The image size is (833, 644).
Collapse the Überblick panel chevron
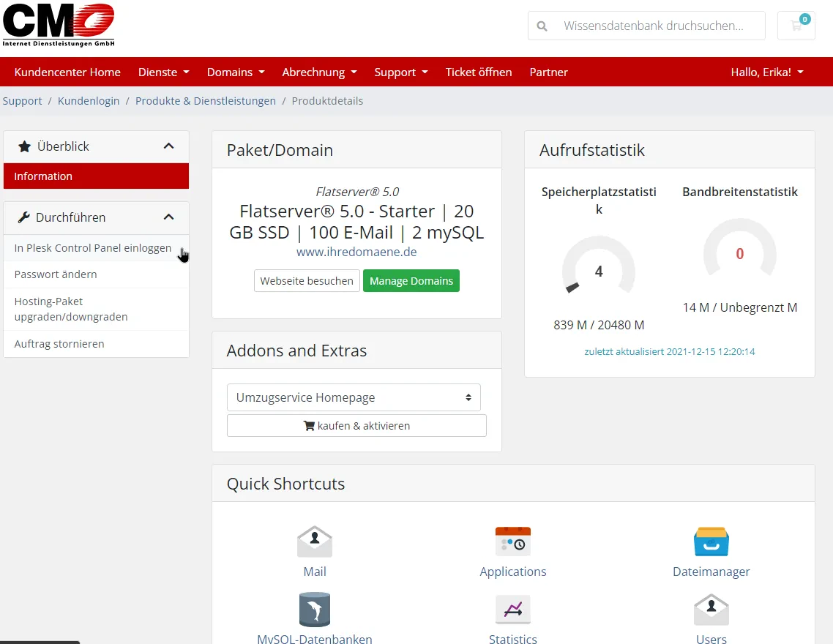pyautogui.click(x=169, y=146)
